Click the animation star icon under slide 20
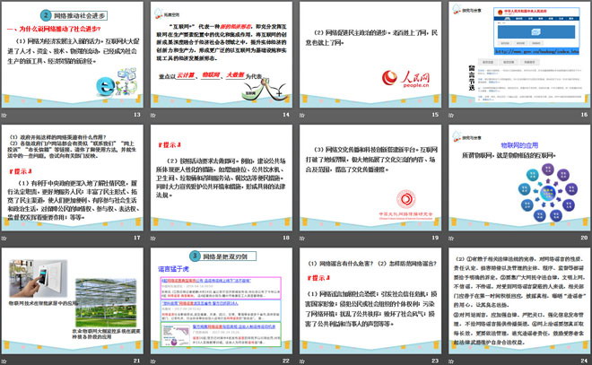Screen dimensions: 592x365 [451, 239]
